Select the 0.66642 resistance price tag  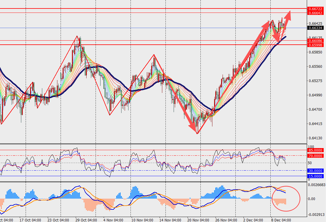(315, 13)
